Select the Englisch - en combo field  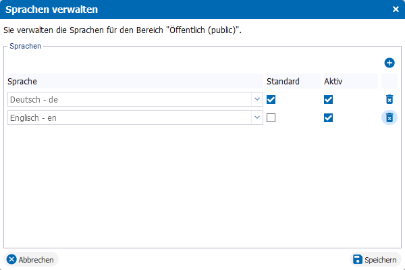(135, 117)
